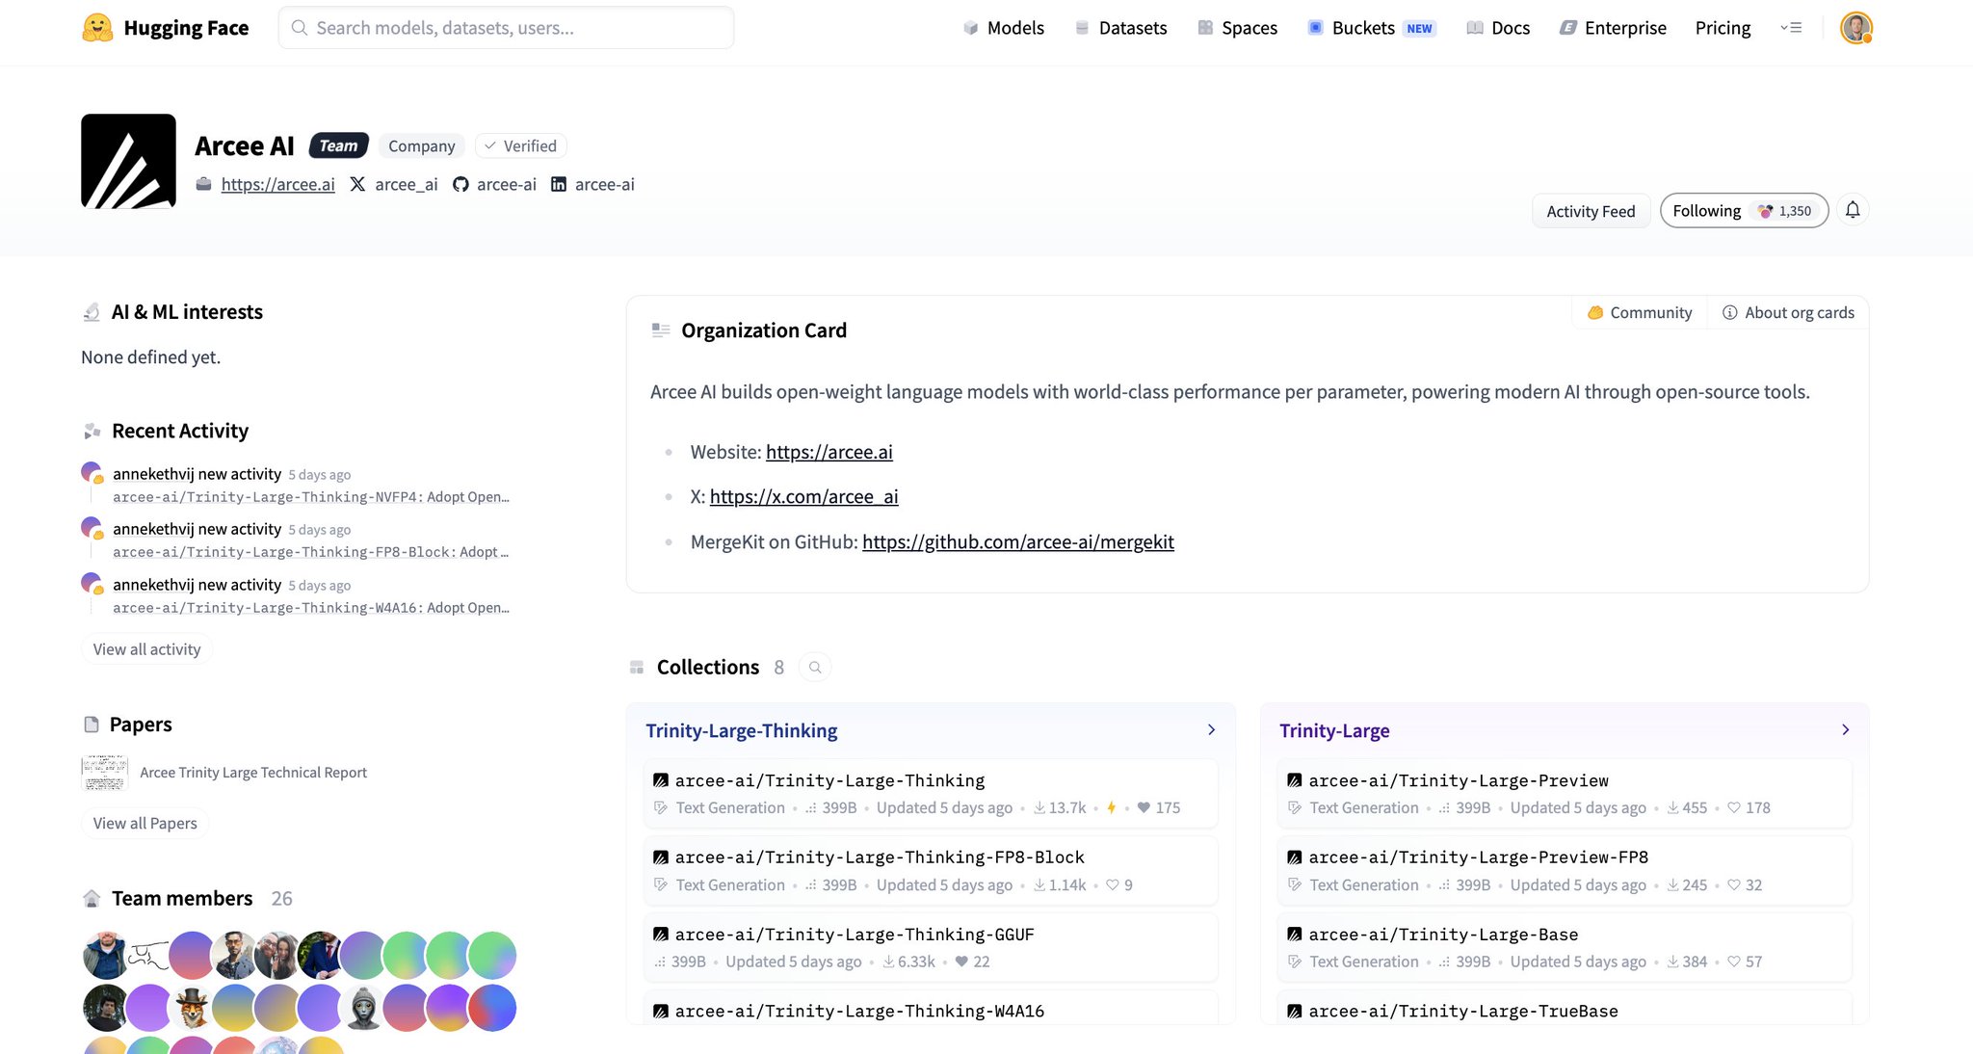Image resolution: width=1973 pixels, height=1054 pixels.
Task: Open the Models menu item
Action: click(1004, 28)
